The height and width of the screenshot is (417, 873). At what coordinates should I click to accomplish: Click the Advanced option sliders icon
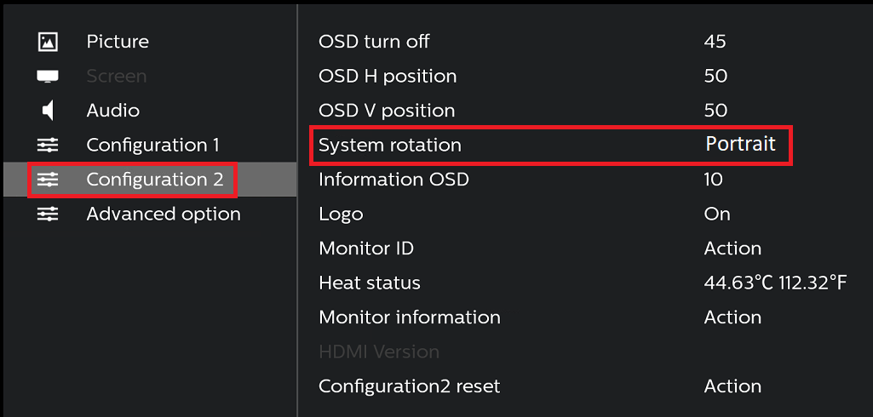(x=48, y=214)
